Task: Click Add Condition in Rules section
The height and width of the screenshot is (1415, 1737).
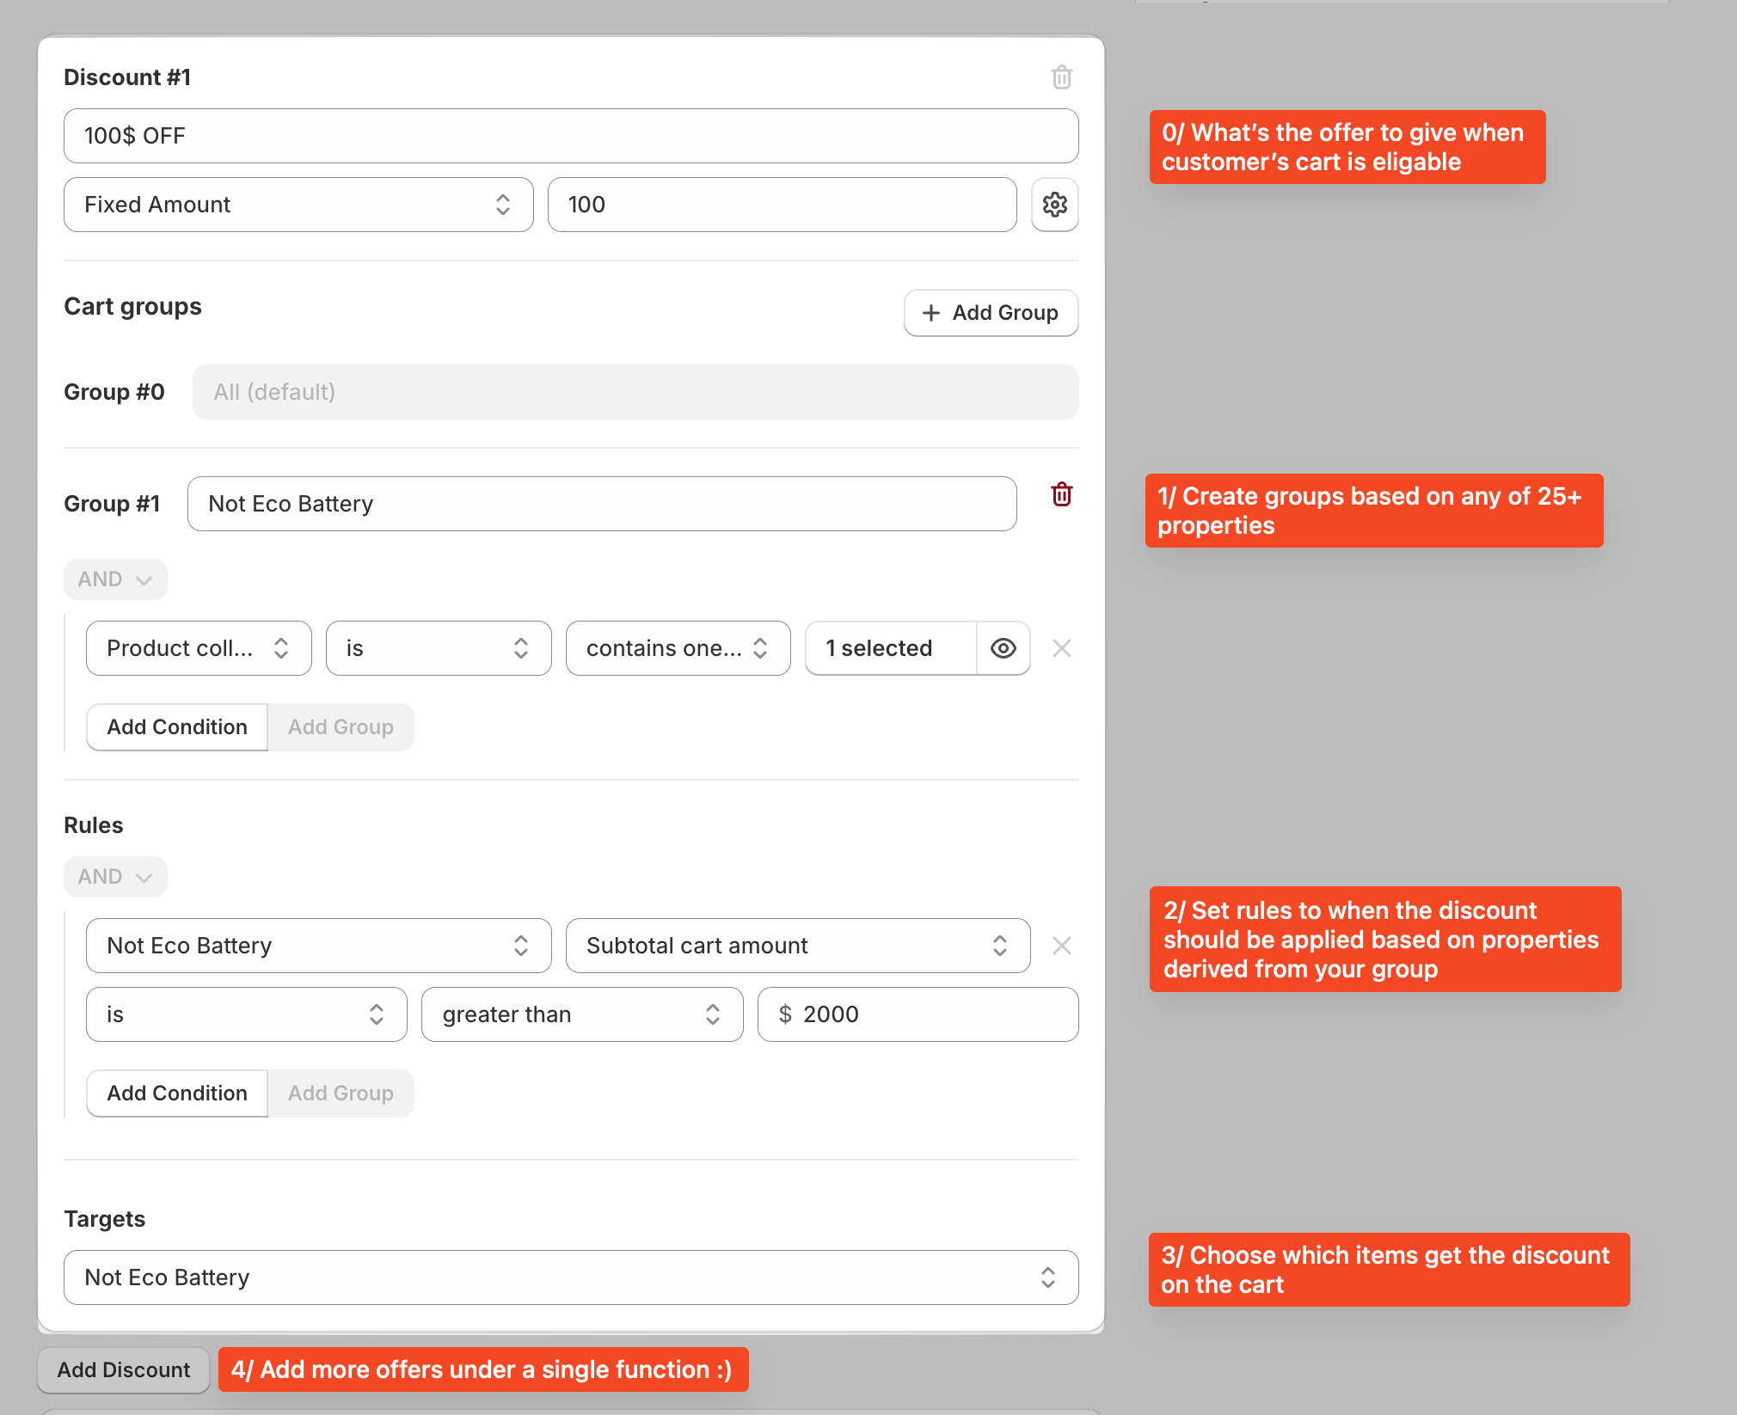Action: 177,1093
